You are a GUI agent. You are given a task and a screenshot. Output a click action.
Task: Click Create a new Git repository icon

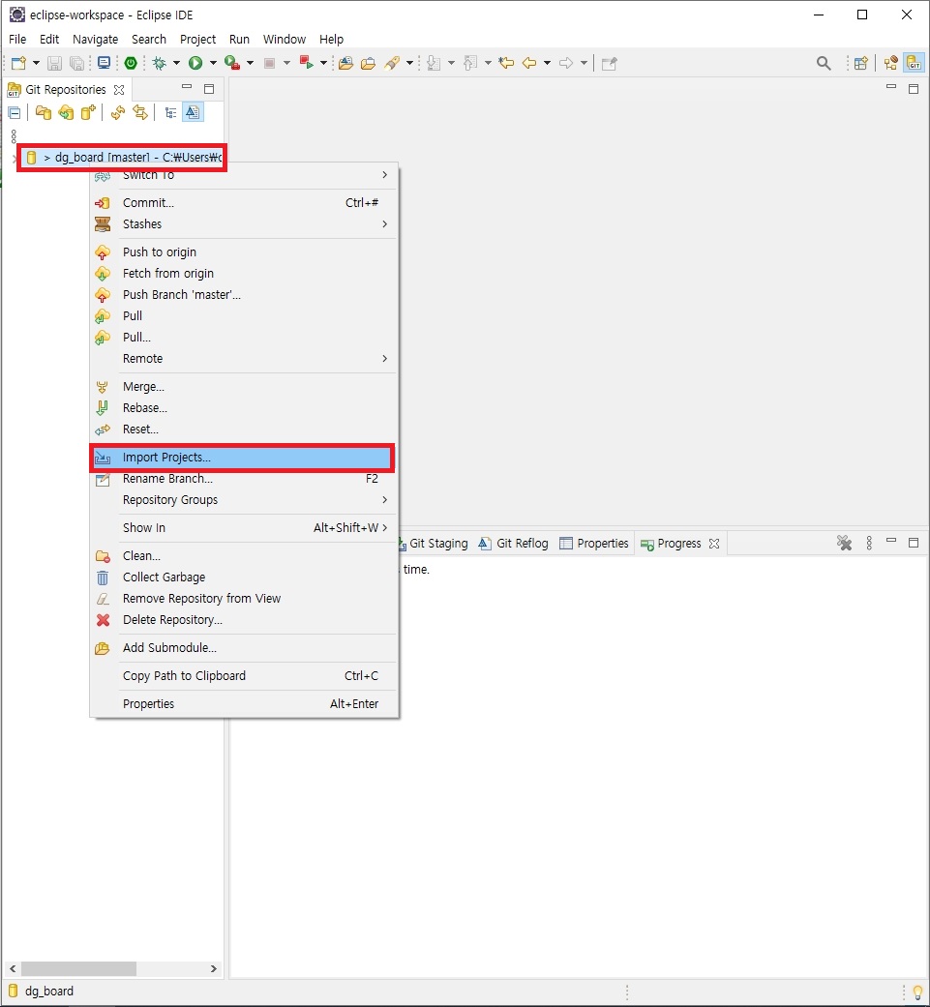coord(89,113)
